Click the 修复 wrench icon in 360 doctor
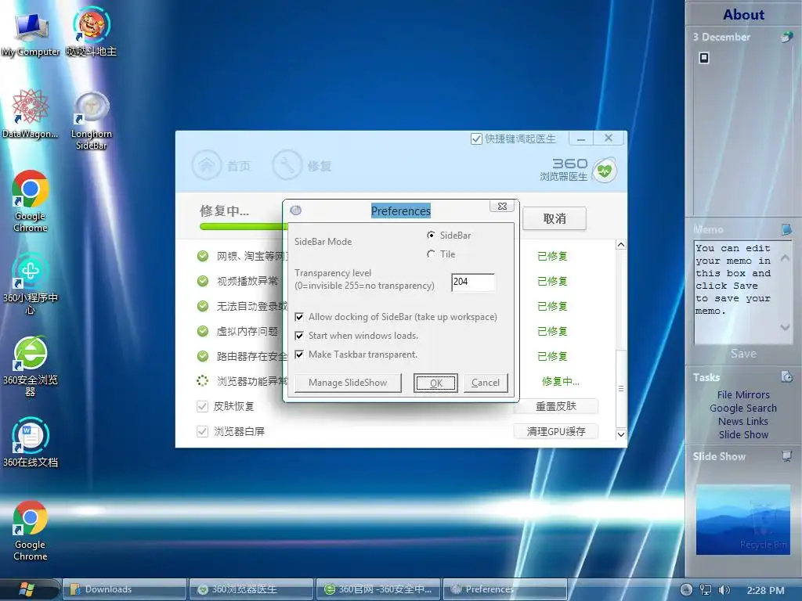 click(x=287, y=165)
